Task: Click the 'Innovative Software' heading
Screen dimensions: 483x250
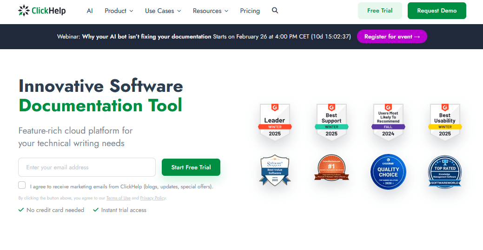Action: click(x=101, y=86)
